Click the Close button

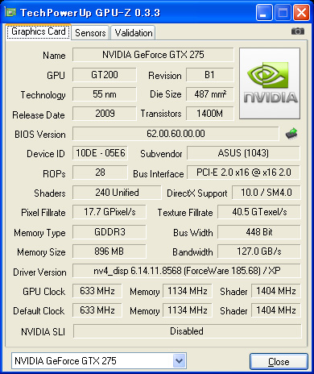coord(279,362)
